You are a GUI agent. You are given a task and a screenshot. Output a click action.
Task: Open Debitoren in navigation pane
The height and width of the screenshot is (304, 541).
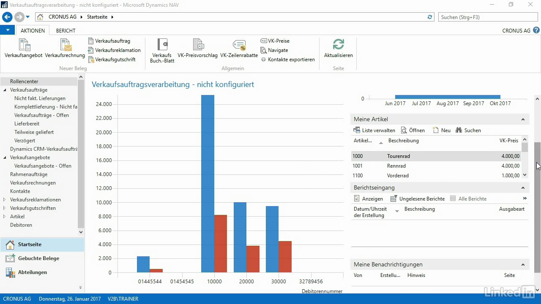[x=21, y=225]
